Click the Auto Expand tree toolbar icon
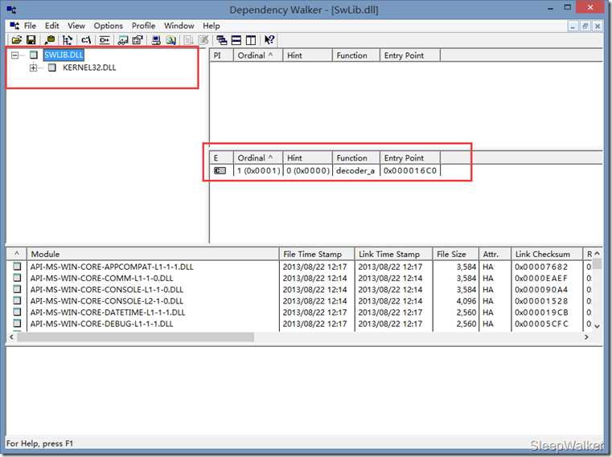 (x=68, y=40)
